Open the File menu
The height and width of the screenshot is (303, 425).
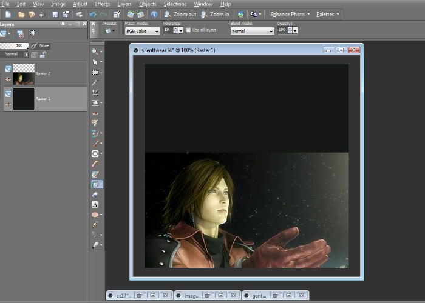pos(5,4)
